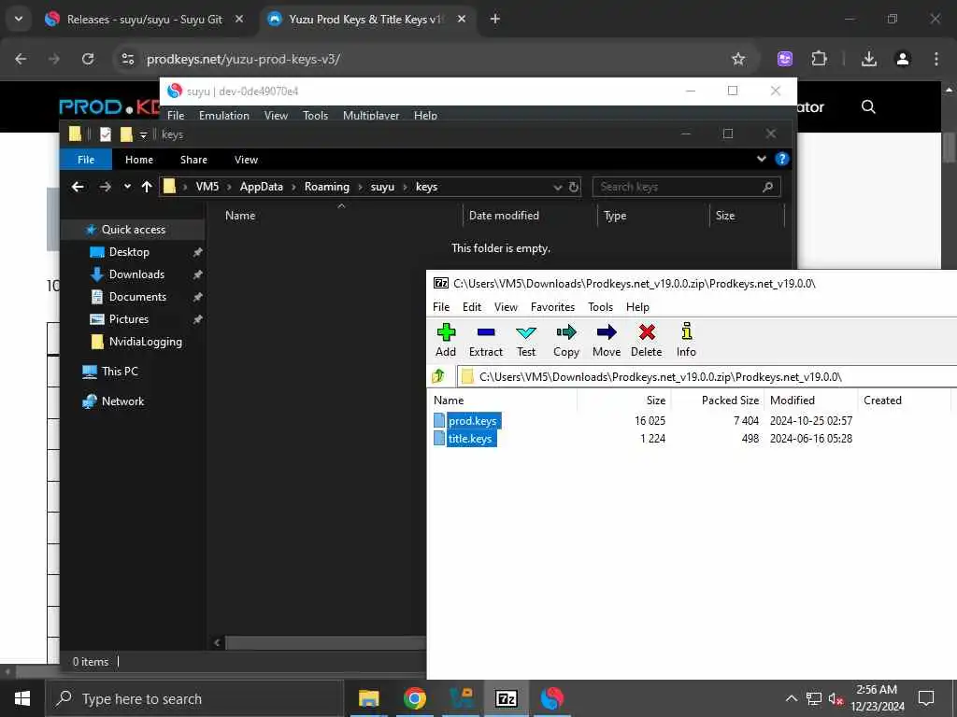Image resolution: width=957 pixels, height=717 pixels.
Task: Open Info in 7-Zip toolbar
Action: [686, 340]
